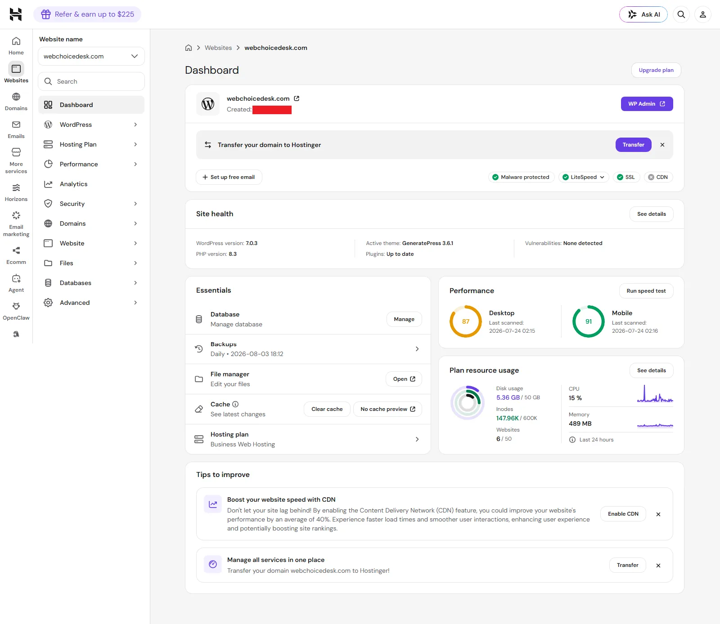Screen dimensions: 720x624
Task: Open the Backups row
Action: tap(308, 349)
